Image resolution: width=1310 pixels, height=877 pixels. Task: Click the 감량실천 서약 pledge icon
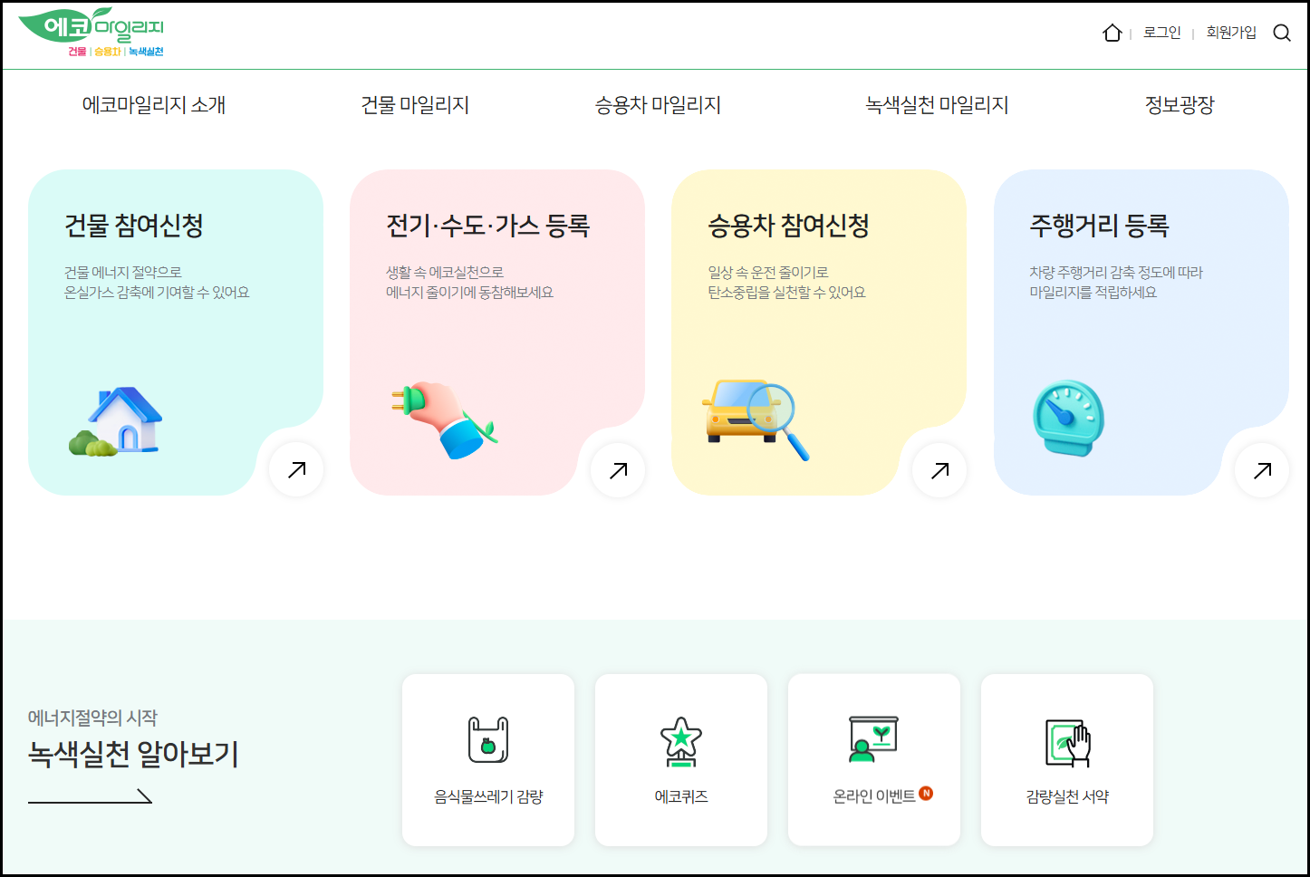(1066, 741)
